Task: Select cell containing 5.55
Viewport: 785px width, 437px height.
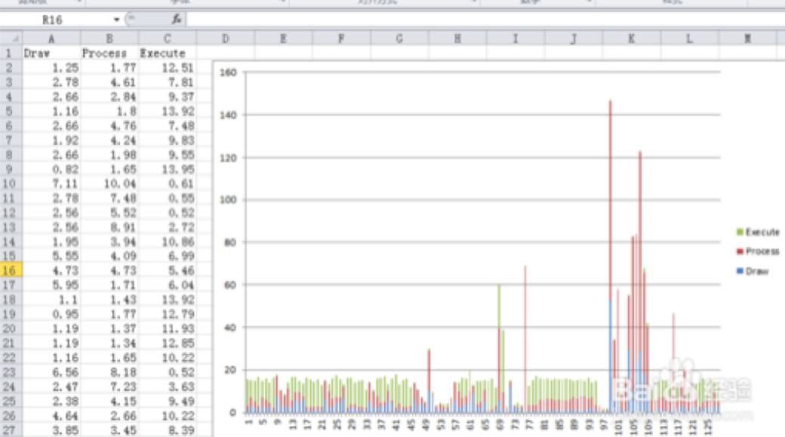Action: (51, 256)
